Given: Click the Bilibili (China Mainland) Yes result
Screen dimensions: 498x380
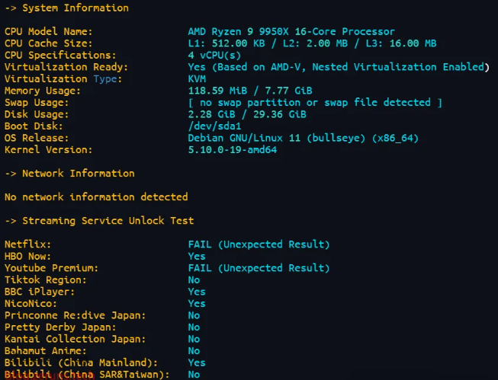Looking at the screenshot, I should (197, 363).
